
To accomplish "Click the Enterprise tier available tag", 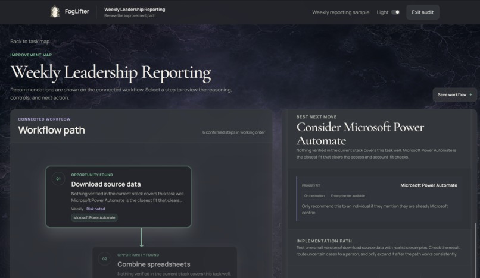I will click(348, 196).
